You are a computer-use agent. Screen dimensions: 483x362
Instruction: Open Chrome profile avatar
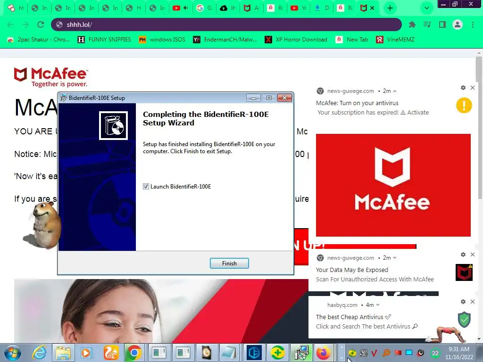click(458, 25)
